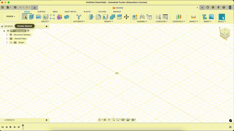
Task: Click the Comments panel pin dot
Action: pos(46,120)
